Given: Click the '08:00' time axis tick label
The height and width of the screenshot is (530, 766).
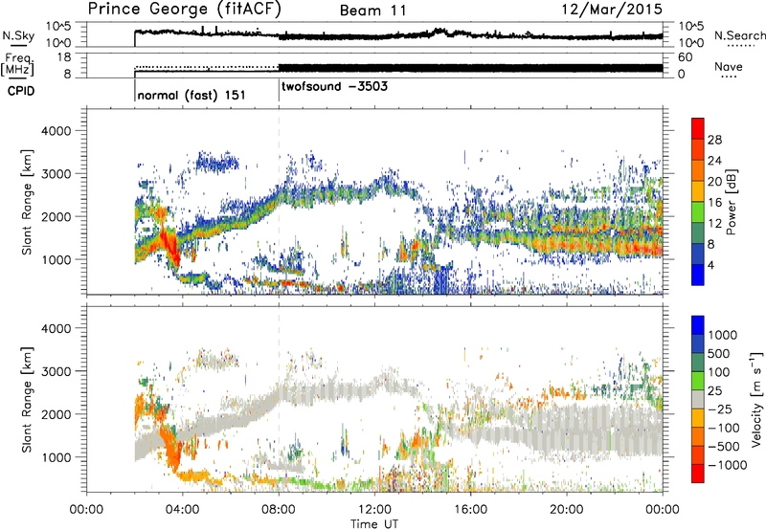Looking at the screenshot, I should click(279, 510).
